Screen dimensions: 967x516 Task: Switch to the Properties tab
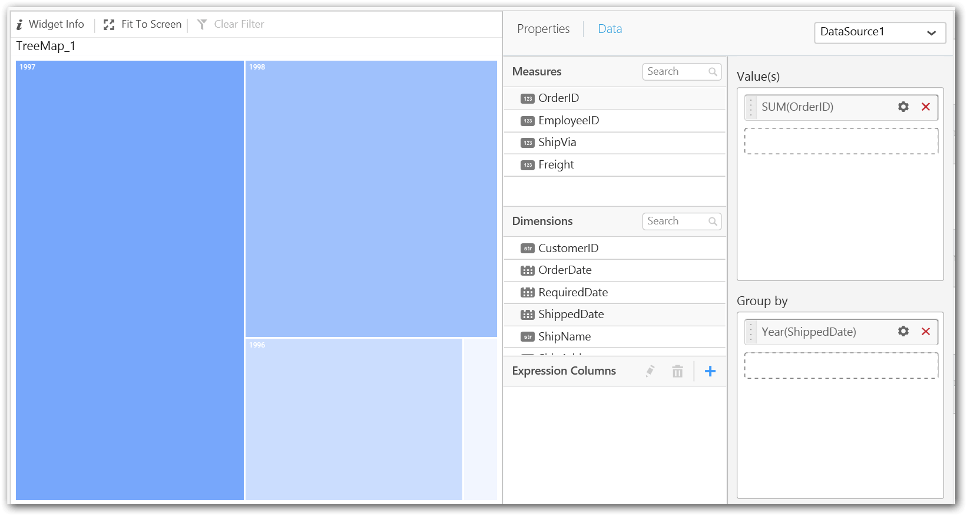point(543,29)
